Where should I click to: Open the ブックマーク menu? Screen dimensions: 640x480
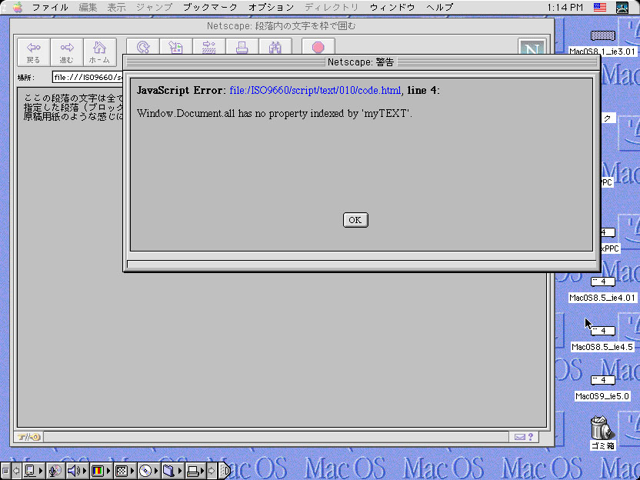coord(210,8)
